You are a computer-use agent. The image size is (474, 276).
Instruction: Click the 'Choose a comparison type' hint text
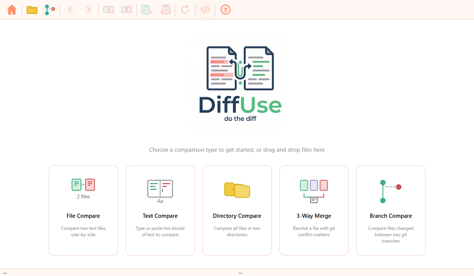[237, 150]
